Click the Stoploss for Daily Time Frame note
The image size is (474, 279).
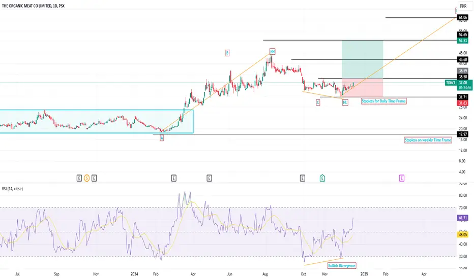[384, 101]
